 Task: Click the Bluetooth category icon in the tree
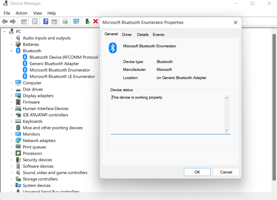18,51
